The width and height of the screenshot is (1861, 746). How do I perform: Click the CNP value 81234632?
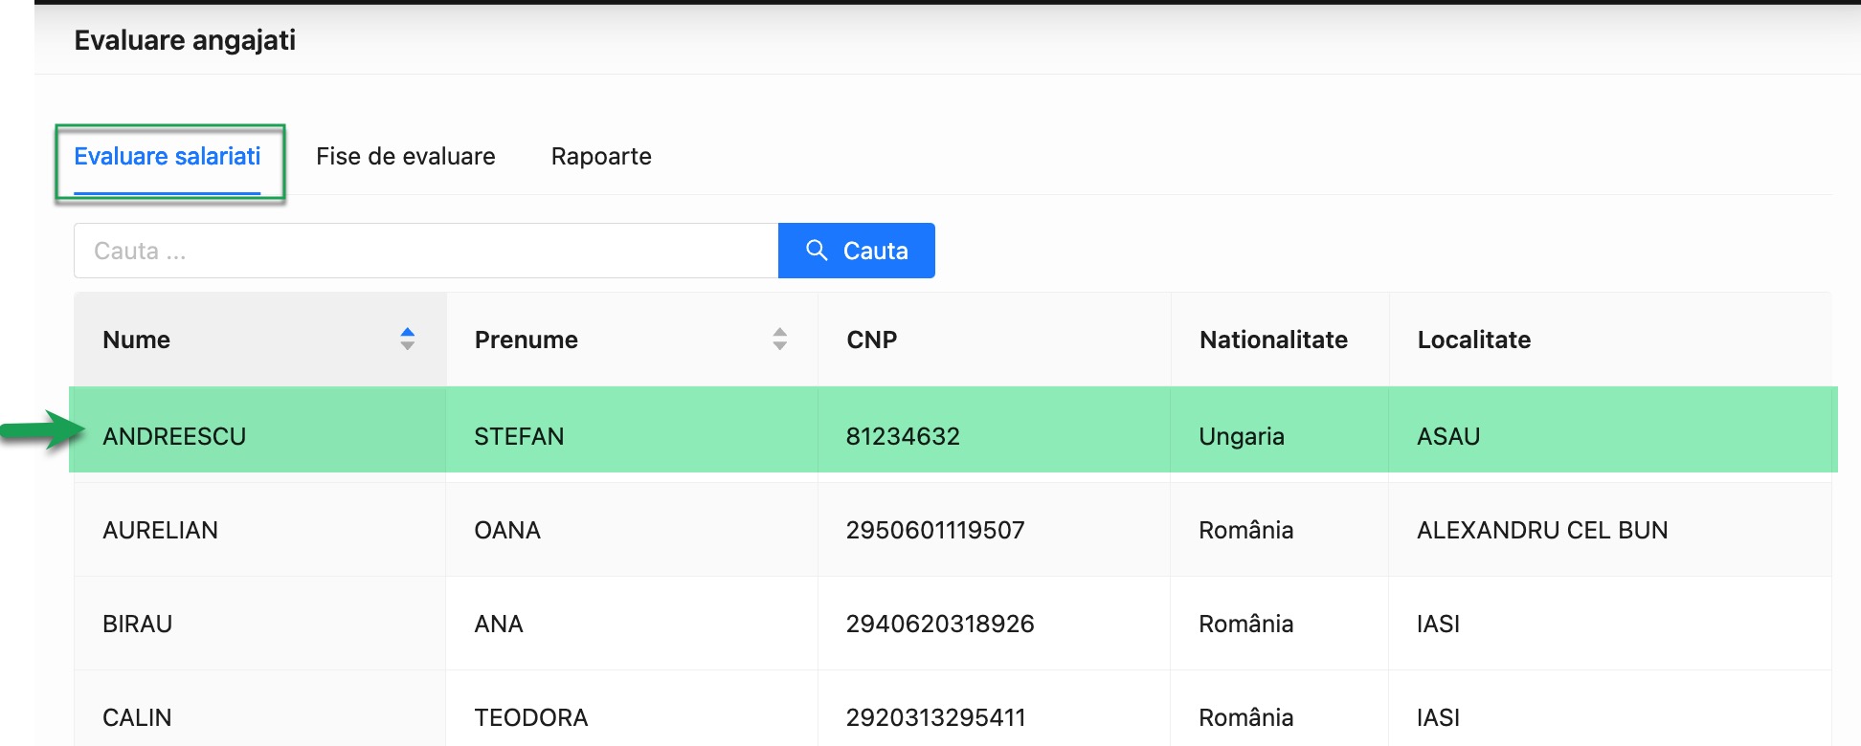point(903,436)
